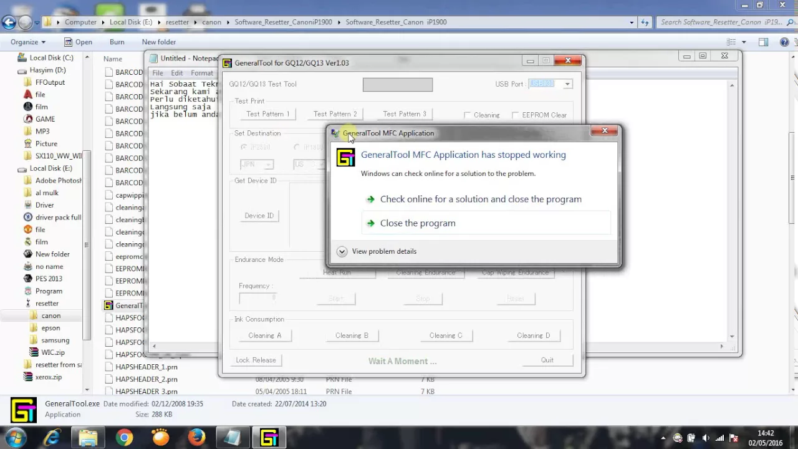Tick the EEPROM Clear checkbox
Image resolution: width=798 pixels, height=449 pixels.
[515, 115]
